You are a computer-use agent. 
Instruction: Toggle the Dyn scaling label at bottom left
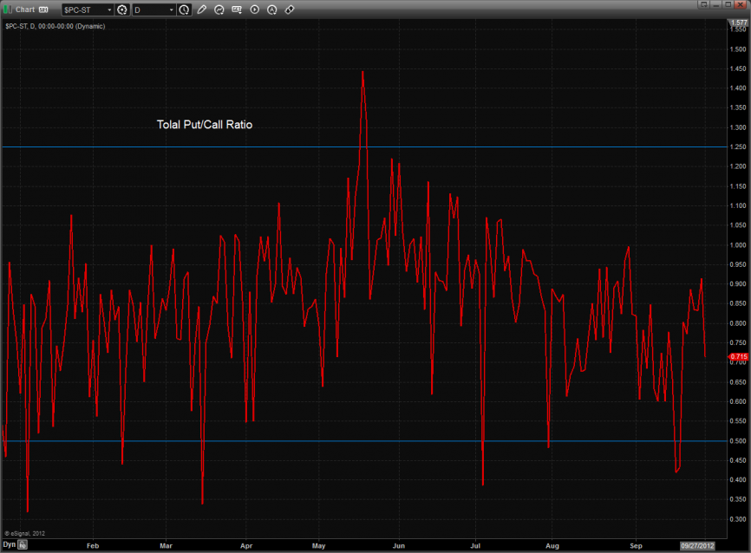click(9, 544)
